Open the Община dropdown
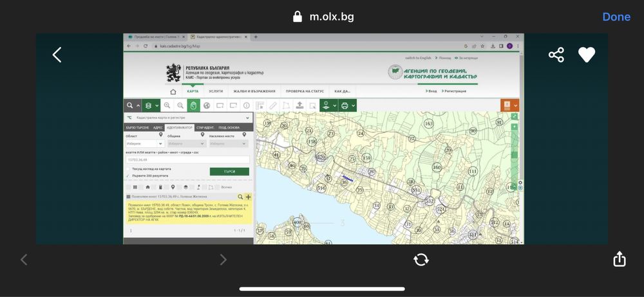The image size is (644, 297). click(186, 144)
